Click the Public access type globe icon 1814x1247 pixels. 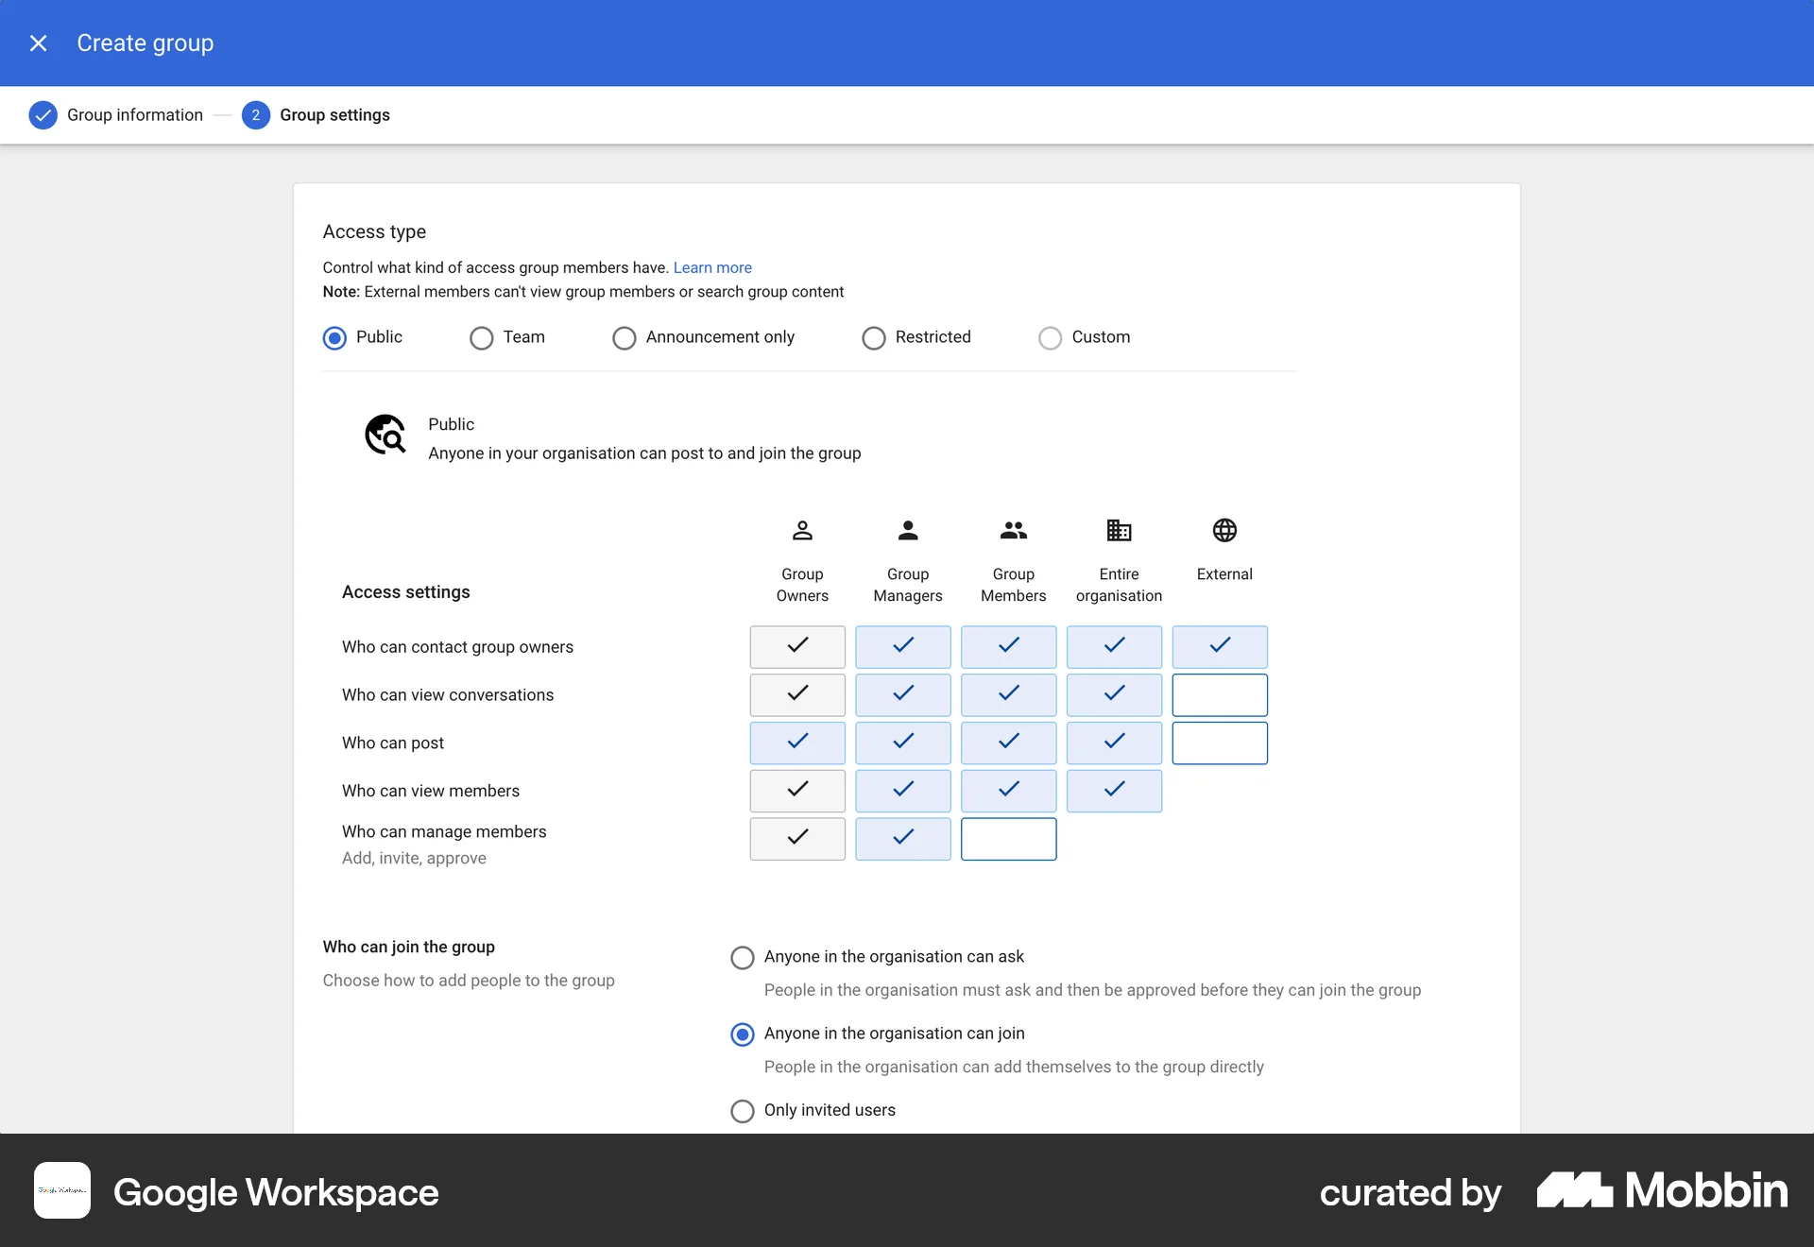tap(385, 435)
